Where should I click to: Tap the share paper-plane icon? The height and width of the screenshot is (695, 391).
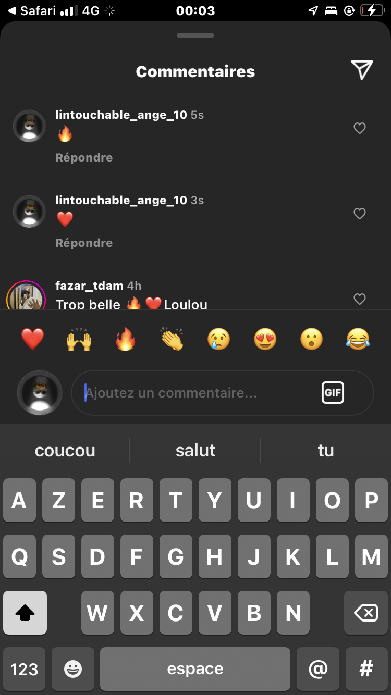point(362,70)
